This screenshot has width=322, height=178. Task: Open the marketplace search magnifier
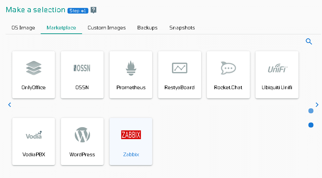(x=309, y=42)
